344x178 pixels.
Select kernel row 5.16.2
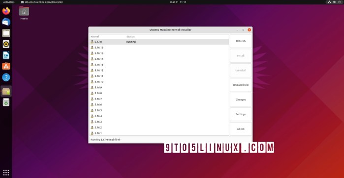pos(159,127)
